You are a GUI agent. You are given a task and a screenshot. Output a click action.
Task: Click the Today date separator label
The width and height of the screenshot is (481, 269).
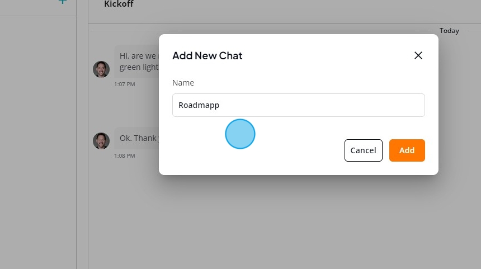(x=449, y=31)
